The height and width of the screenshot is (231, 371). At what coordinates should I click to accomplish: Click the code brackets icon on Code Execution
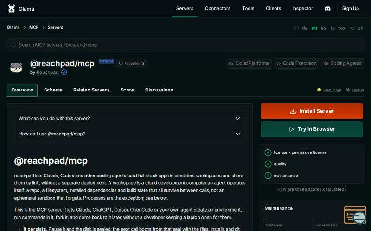[x=279, y=63]
